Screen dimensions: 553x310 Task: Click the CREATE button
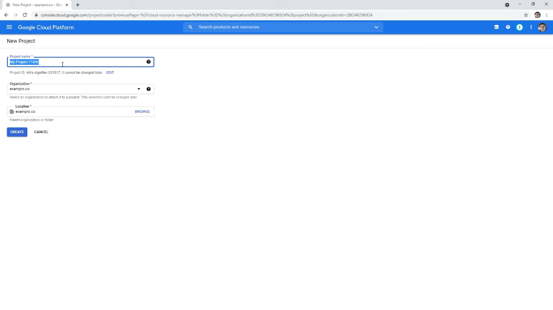(x=17, y=132)
